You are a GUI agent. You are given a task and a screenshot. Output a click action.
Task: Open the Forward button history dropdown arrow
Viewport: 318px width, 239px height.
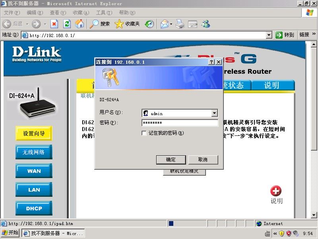tap(45, 24)
